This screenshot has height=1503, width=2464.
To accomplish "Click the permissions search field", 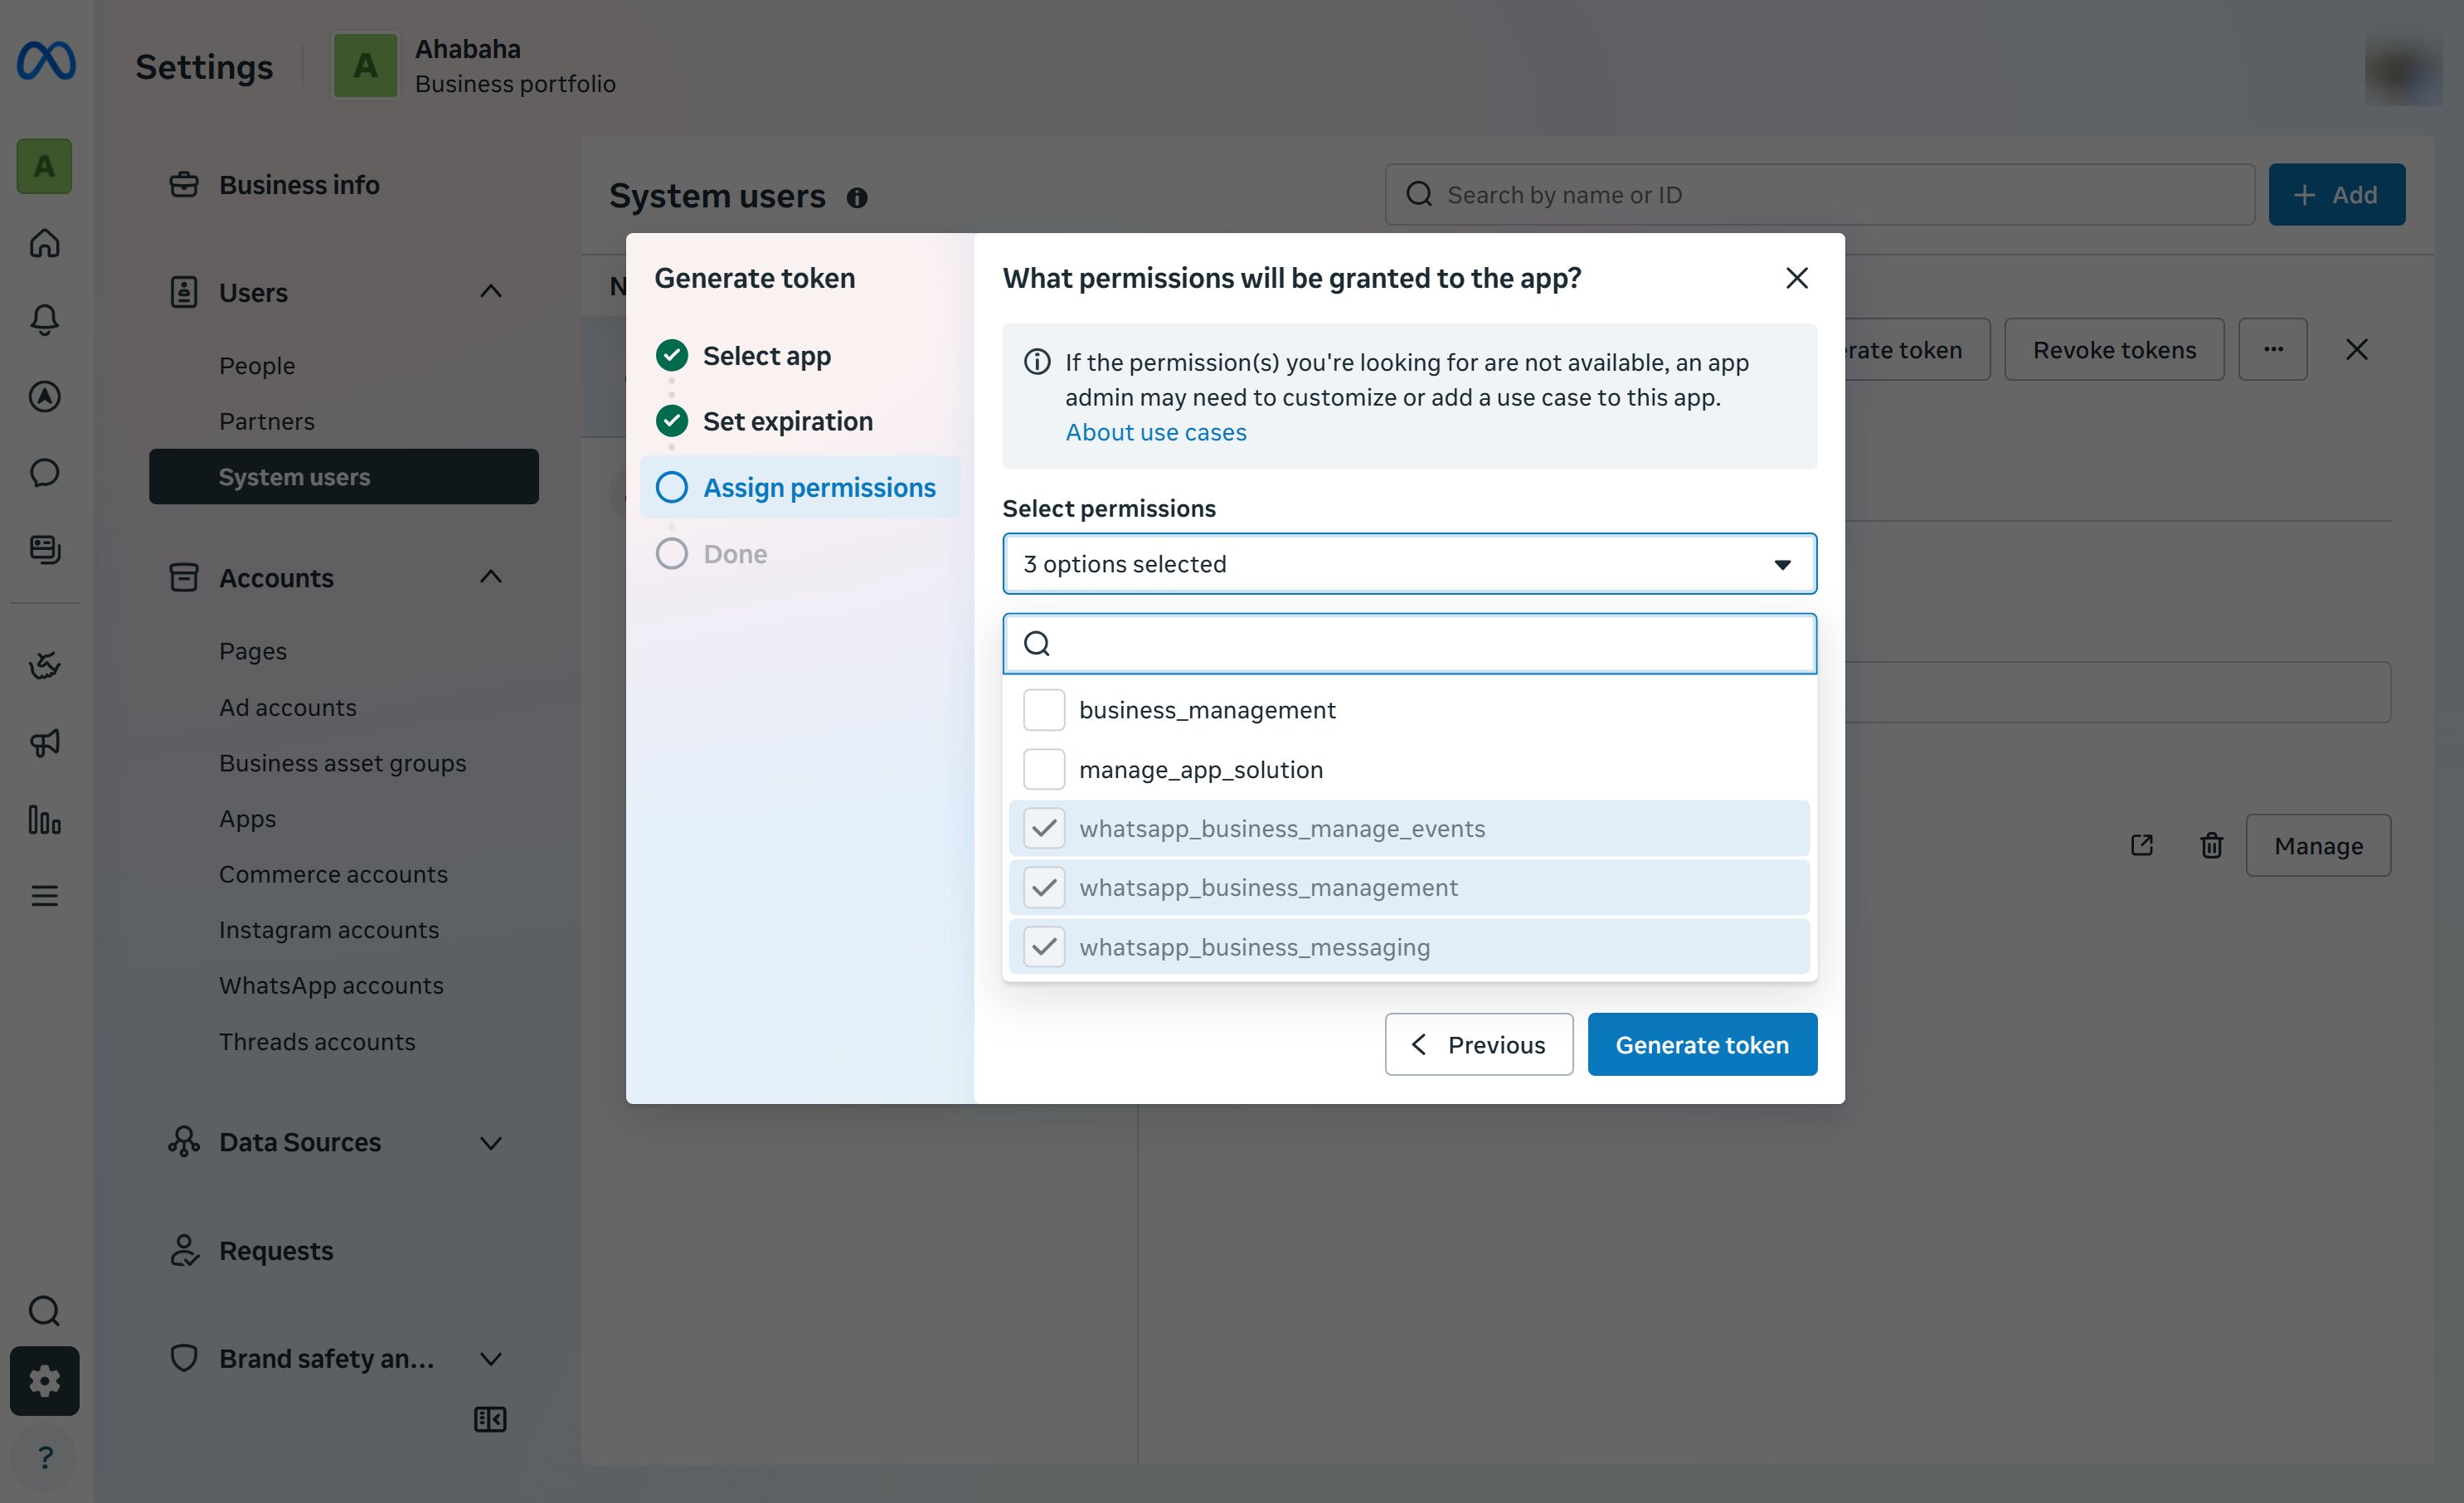I will 1409,643.
